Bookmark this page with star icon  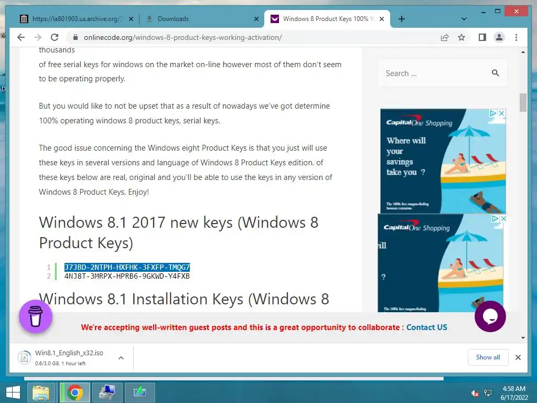pos(461,37)
